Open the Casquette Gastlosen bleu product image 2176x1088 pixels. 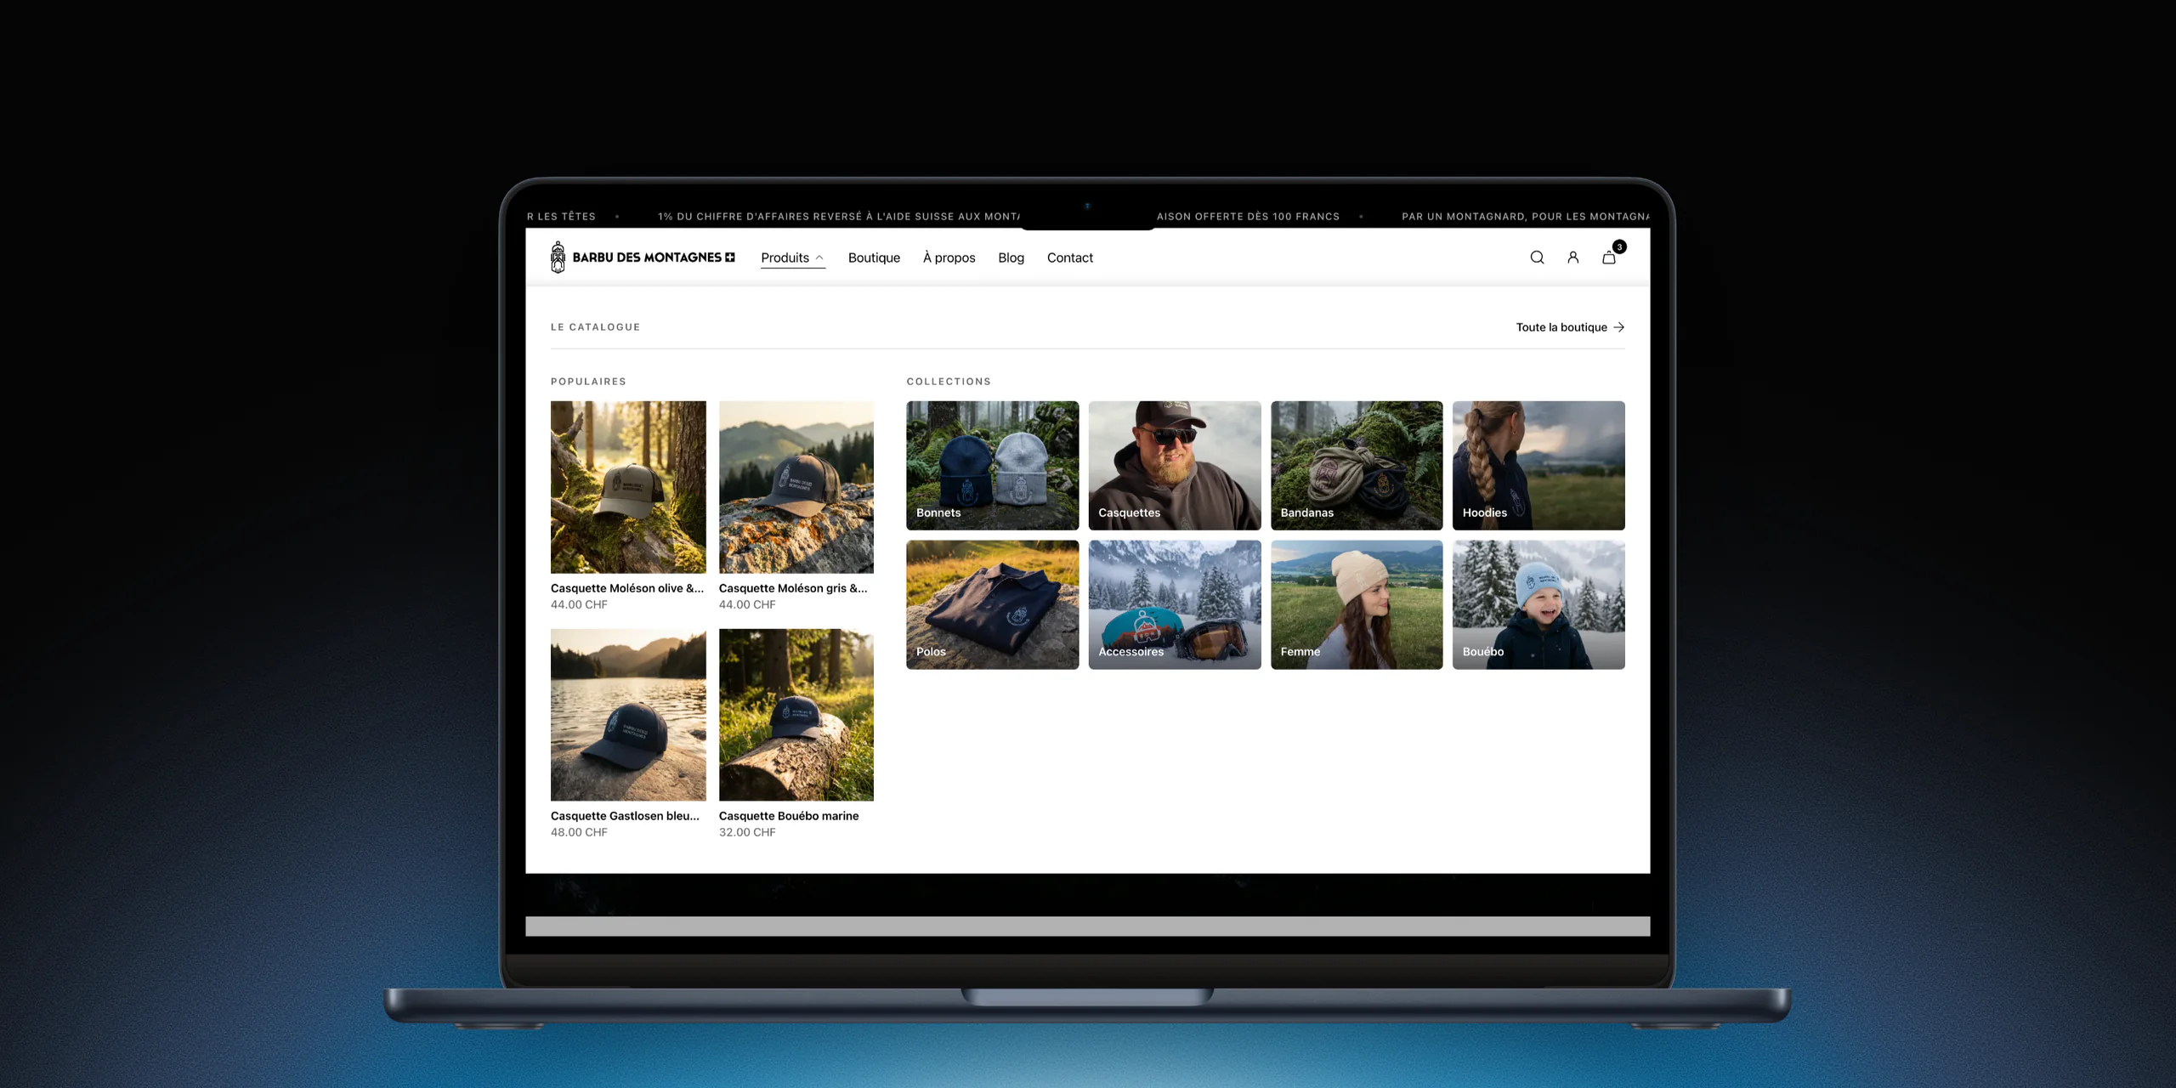pos(628,715)
